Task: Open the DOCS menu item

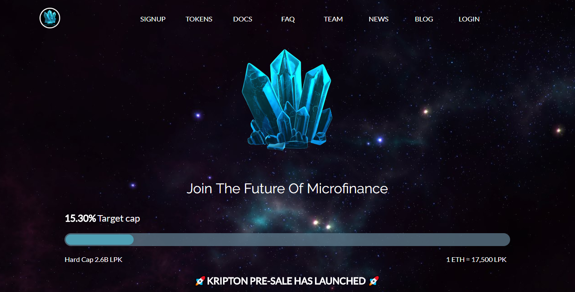Action: (243, 19)
